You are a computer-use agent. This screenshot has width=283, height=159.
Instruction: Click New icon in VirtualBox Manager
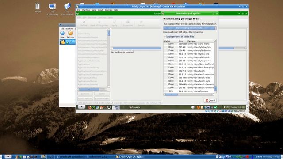[62, 34]
